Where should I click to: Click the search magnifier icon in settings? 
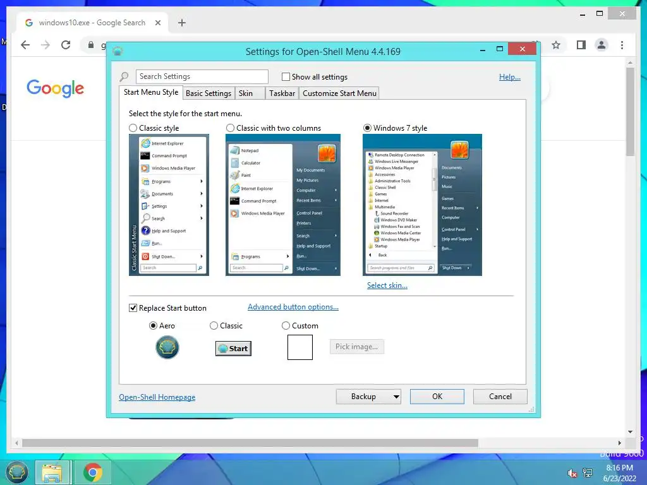tap(124, 76)
